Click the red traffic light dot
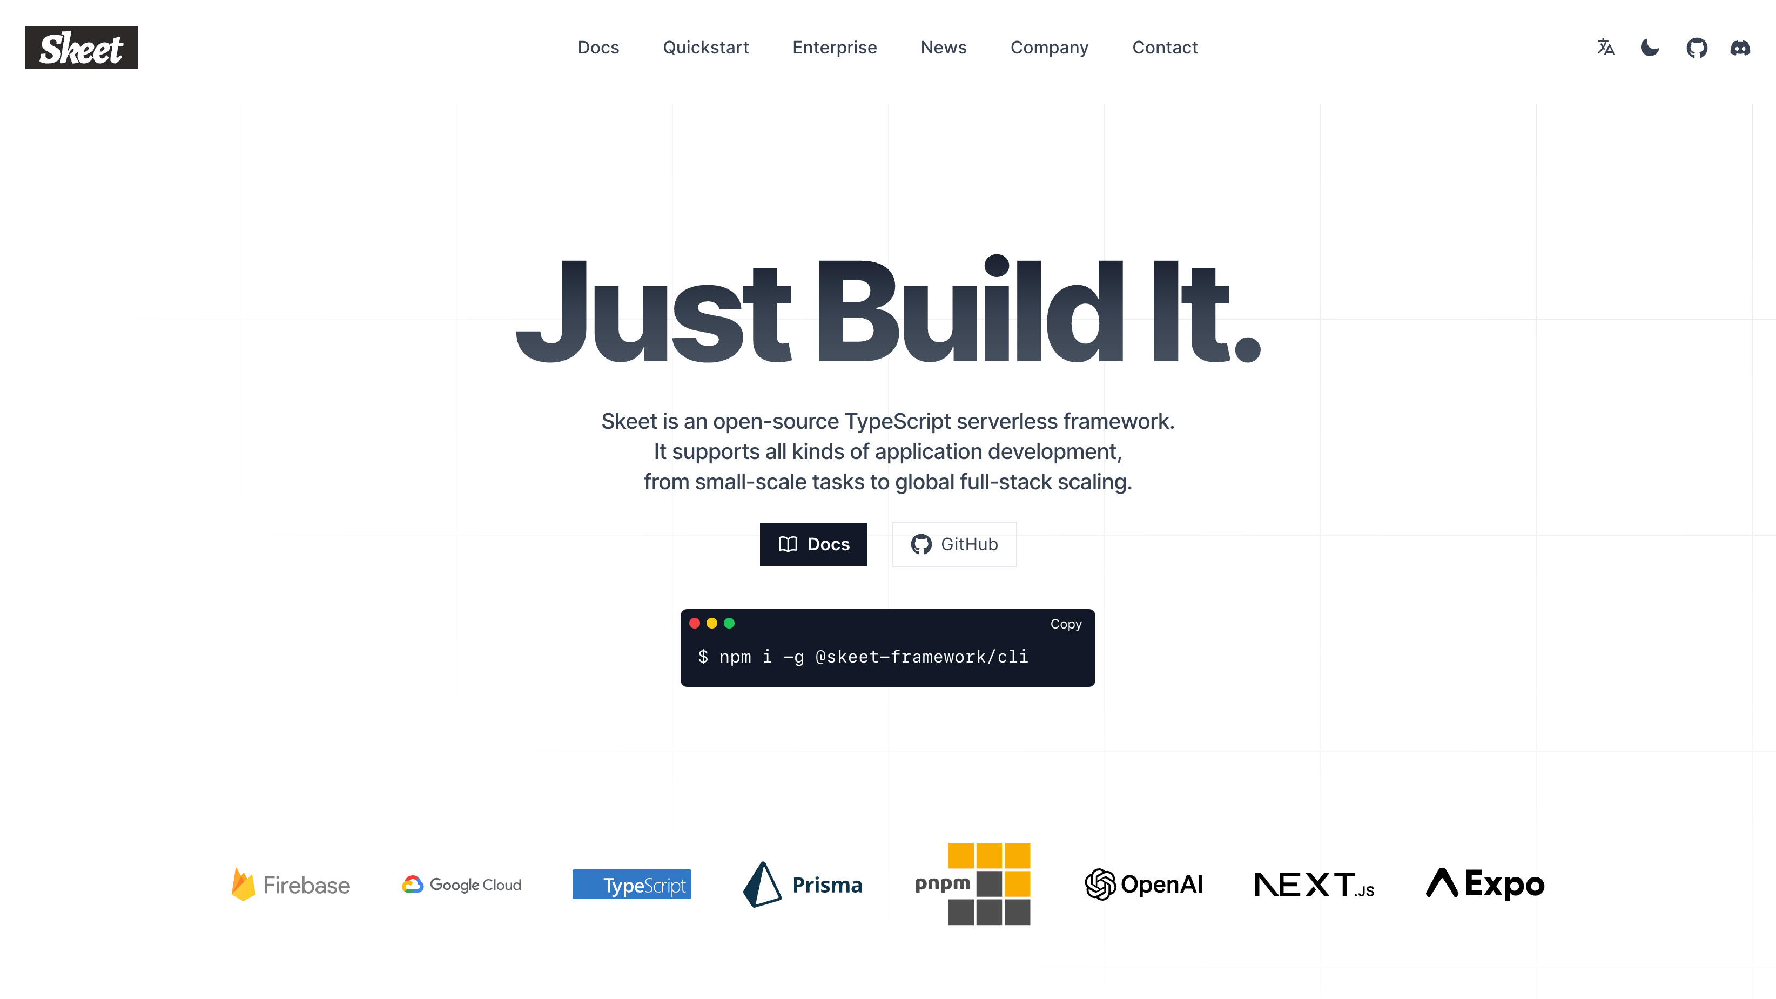 pyautogui.click(x=694, y=623)
